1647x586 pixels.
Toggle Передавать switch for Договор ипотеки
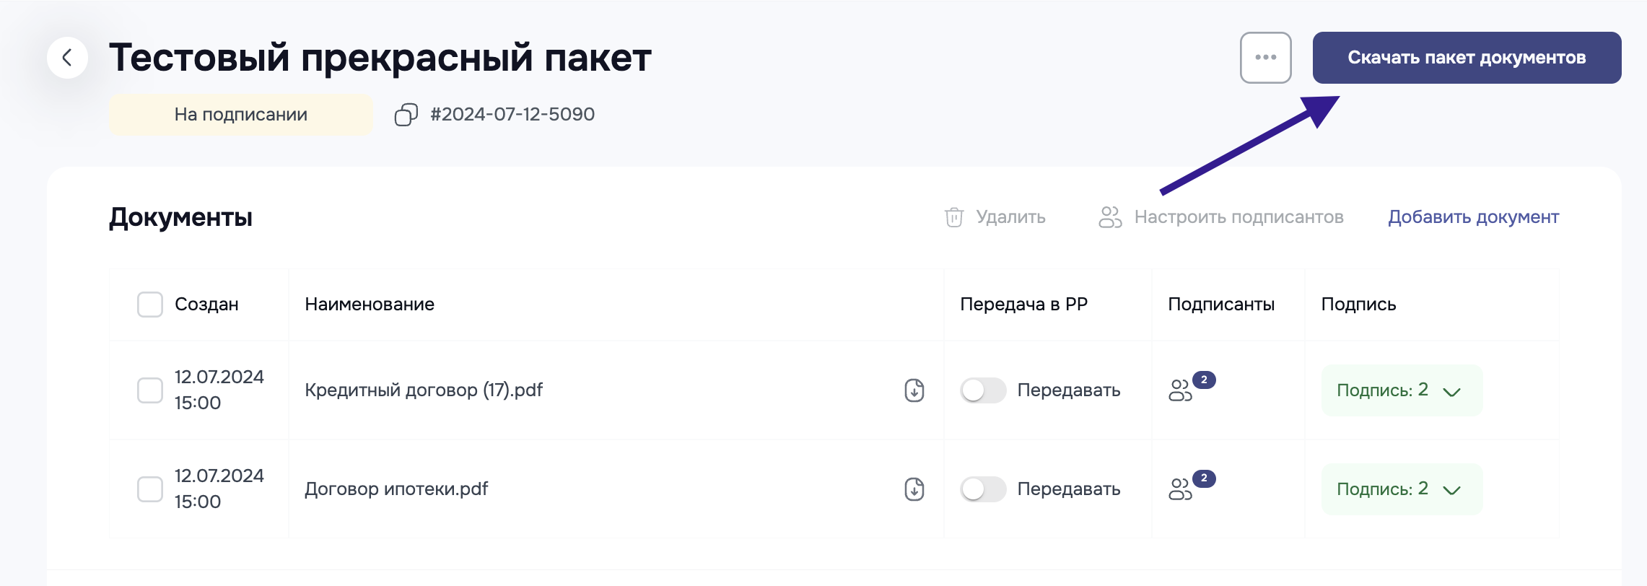pos(983,489)
